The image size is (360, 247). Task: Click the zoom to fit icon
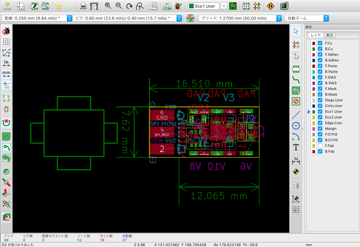140,6
